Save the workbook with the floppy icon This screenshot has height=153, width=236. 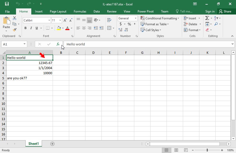7,4
